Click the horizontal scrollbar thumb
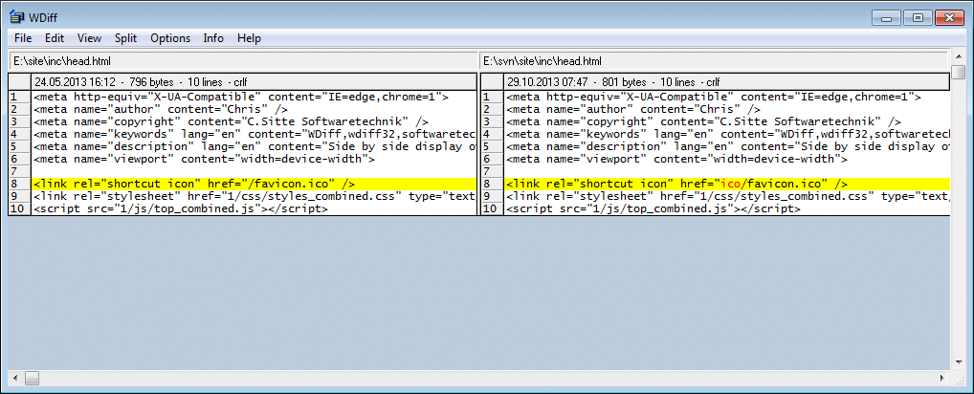The height and width of the screenshot is (394, 974). pos(32,377)
